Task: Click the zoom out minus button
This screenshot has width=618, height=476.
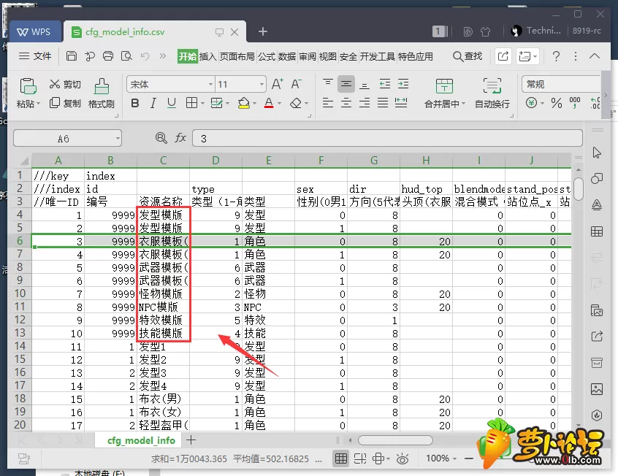Action: click(468, 458)
